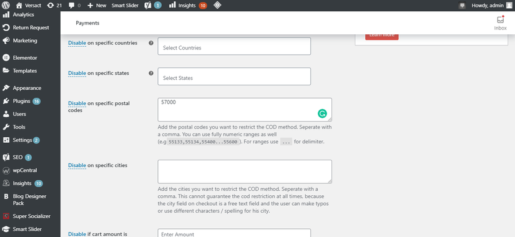Image resolution: width=515 pixels, height=237 pixels.
Task: Visit the Versact site home
Action: click(x=29, y=5)
